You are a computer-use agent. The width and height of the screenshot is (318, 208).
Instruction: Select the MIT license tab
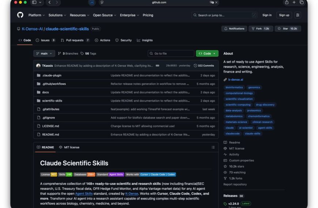pos(69,147)
